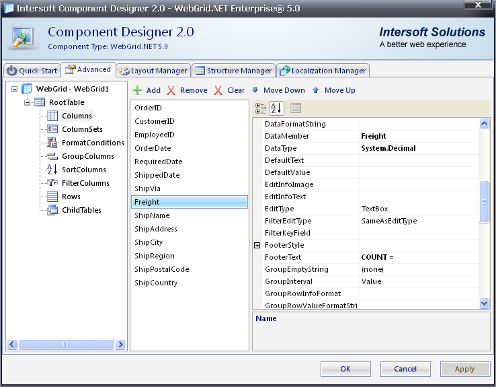The height and width of the screenshot is (387, 496).
Task: Select the EmployeeID column
Action: click(x=189, y=135)
